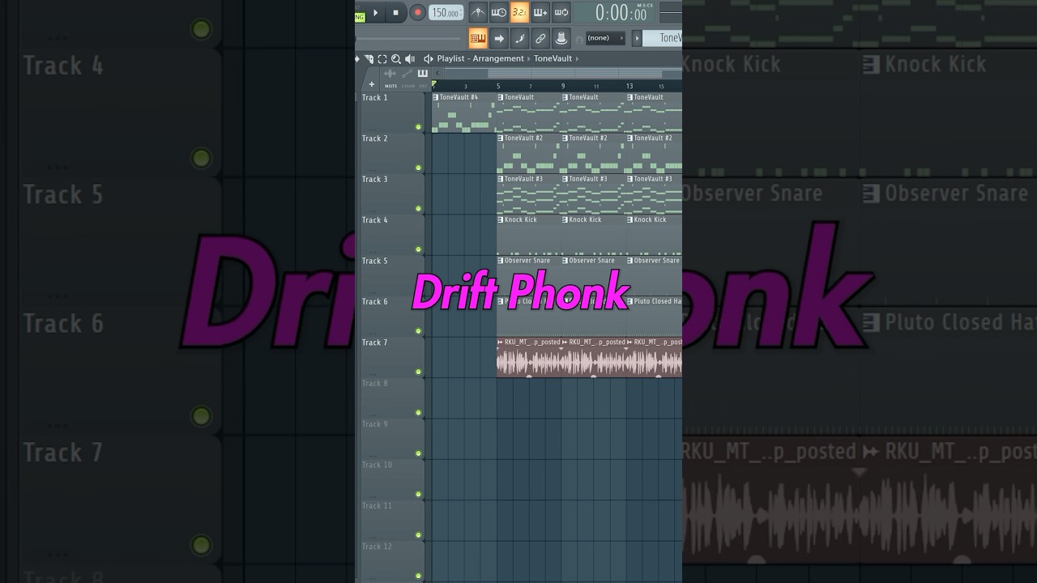The height and width of the screenshot is (583, 1037).
Task: Toggle auto scrolling arrow icon
Action: pos(499,38)
